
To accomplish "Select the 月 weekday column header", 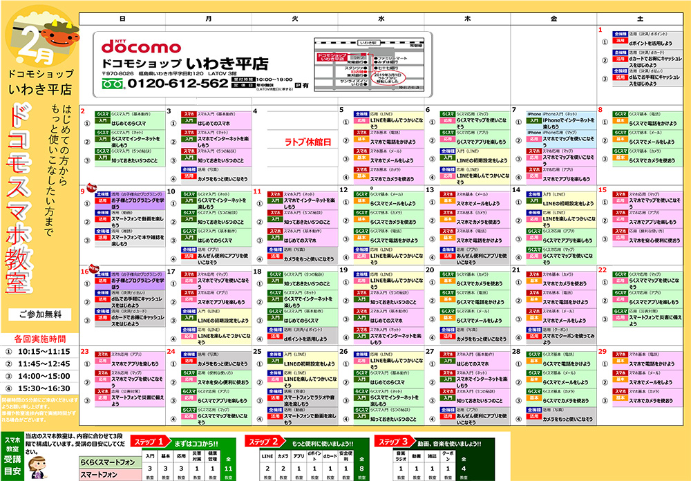I will point(209,19).
